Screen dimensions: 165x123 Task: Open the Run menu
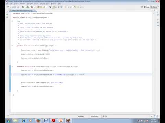click(x=48, y=4)
